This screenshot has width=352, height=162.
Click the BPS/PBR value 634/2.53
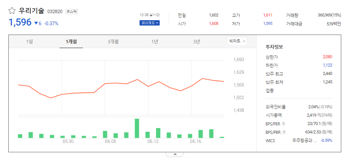click(313, 132)
